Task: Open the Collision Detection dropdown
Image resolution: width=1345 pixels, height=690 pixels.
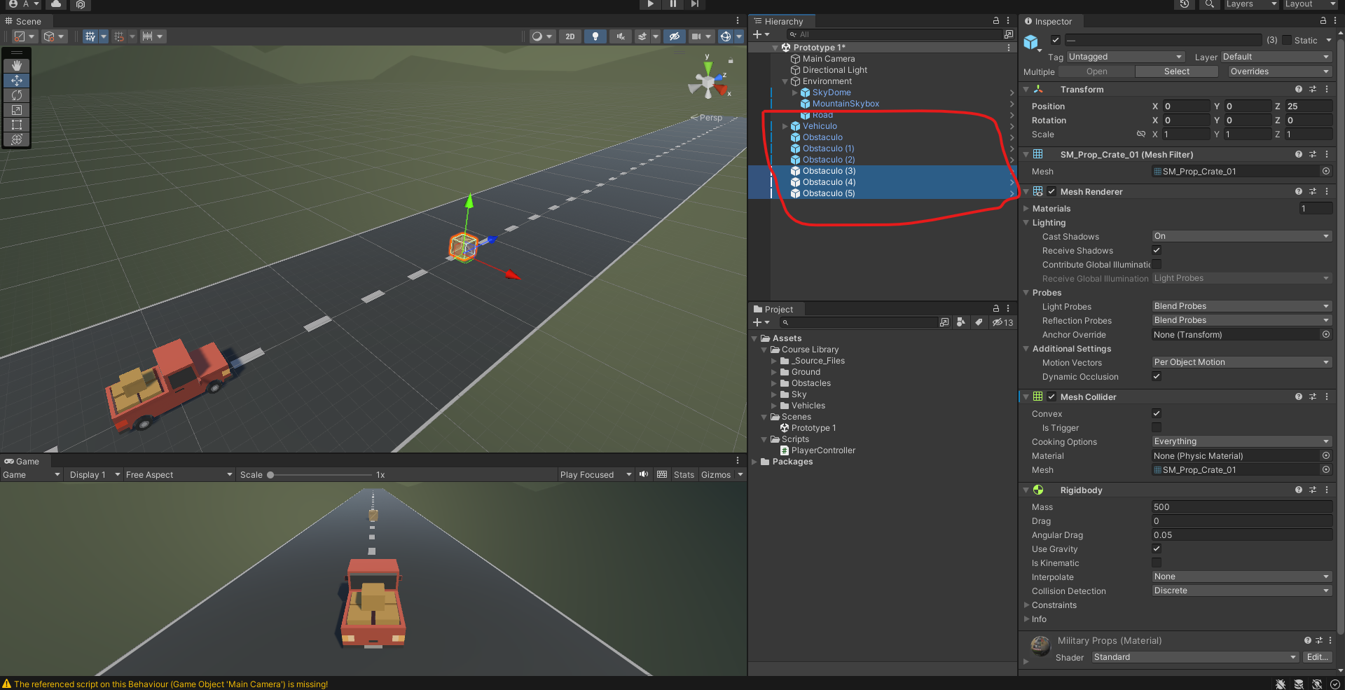Action: (x=1241, y=591)
